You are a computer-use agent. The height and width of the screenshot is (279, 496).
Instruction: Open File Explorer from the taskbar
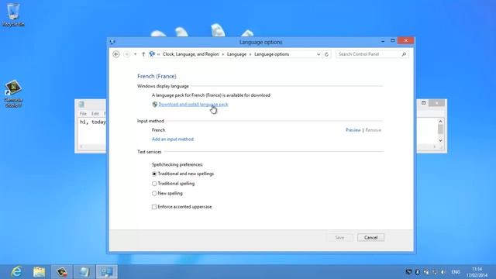click(39, 272)
